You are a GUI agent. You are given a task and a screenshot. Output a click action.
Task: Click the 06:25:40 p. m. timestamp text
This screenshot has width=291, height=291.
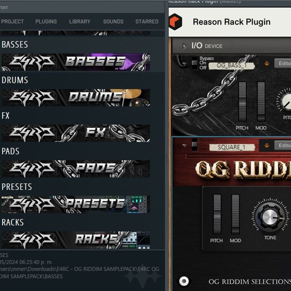pos(36,262)
